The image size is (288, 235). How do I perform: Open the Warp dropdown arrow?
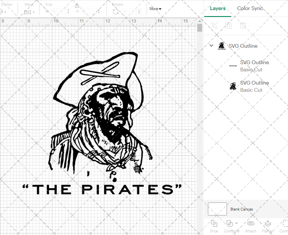pyautogui.click(x=34, y=12)
